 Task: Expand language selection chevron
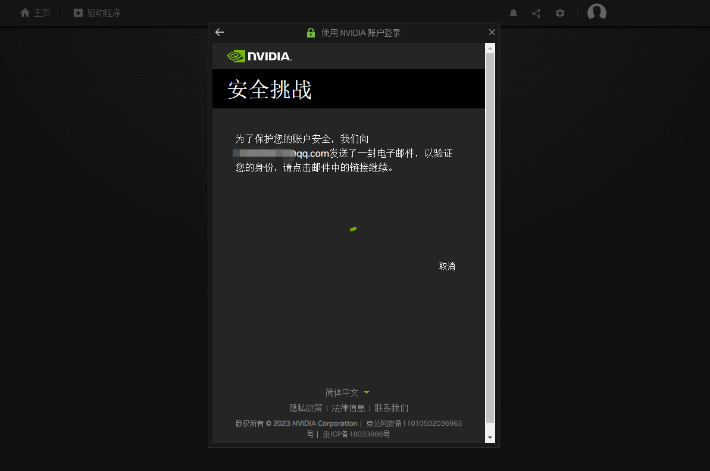tap(366, 392)
